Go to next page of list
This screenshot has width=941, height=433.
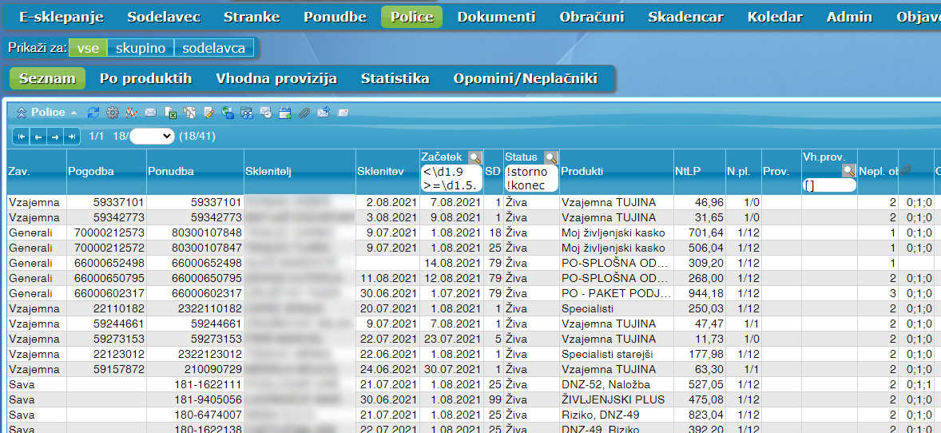tap(54, 137)
